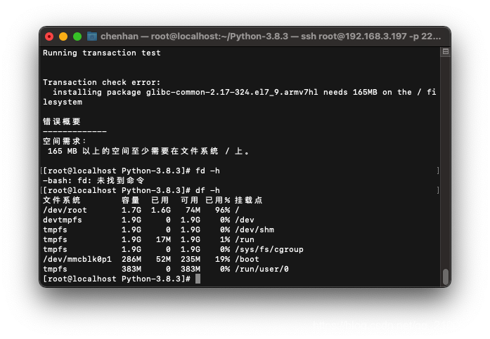Click the '96%' usage value
This screenshot has width=490, height=339.
click(x=222, y=210)
